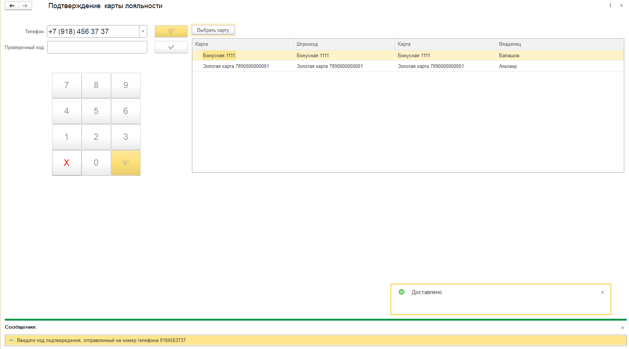Image resolution: width=629 pixels, height=349 pixels.
Task: Click the Телефон input field
Action: [93, 31]
